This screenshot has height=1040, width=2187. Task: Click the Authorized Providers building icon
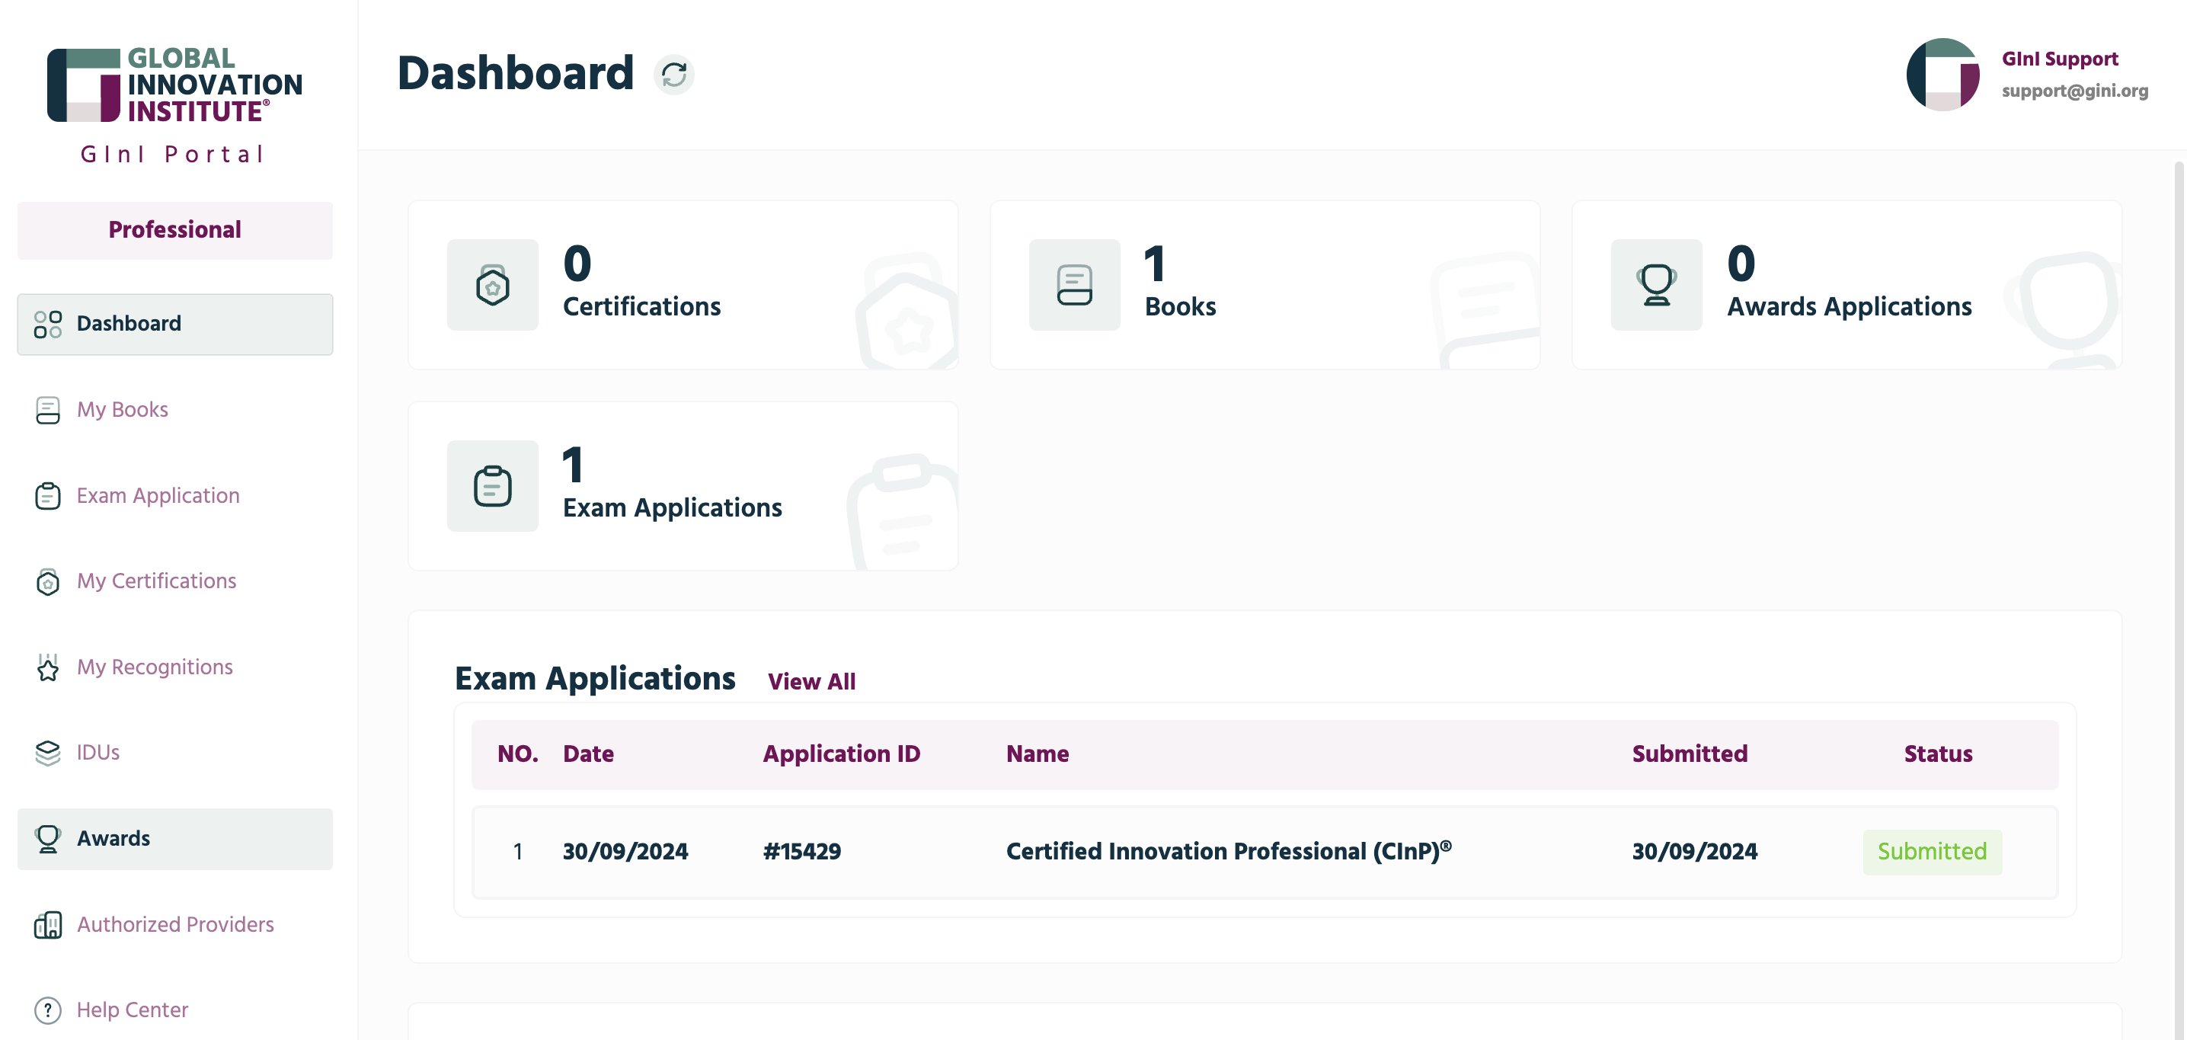click(47, 924)
